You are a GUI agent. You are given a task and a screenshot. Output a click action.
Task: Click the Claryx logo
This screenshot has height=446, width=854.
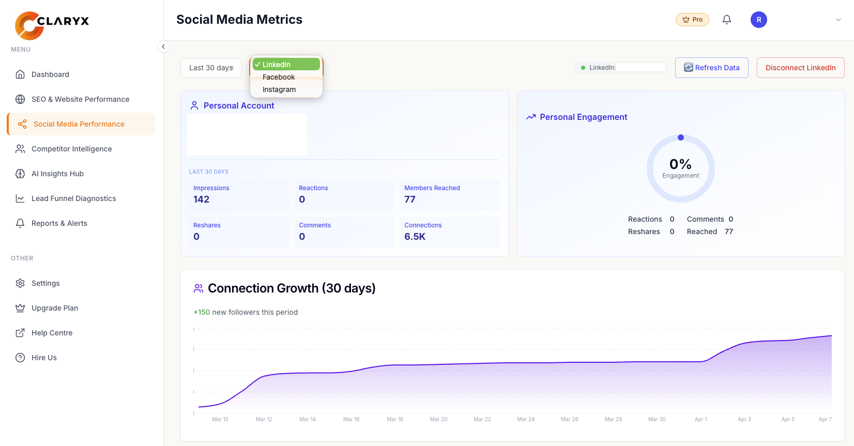tap(52, 25)
